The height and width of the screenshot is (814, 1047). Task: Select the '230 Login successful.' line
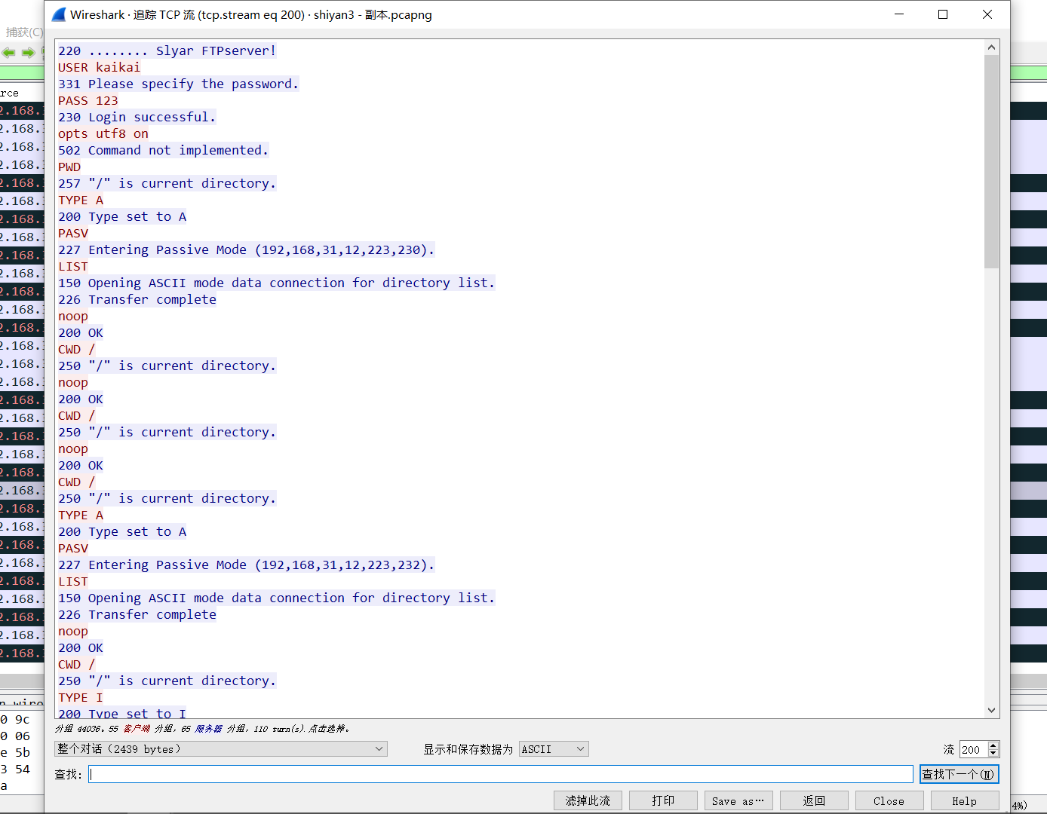point(137,117)
